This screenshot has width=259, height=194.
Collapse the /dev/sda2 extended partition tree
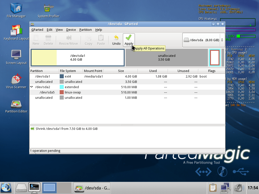[x=32, y=87]
